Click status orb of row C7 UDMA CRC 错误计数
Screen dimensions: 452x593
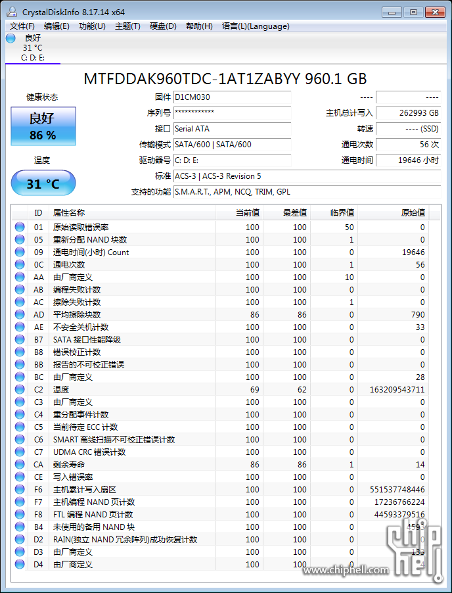tap(20, 452)
